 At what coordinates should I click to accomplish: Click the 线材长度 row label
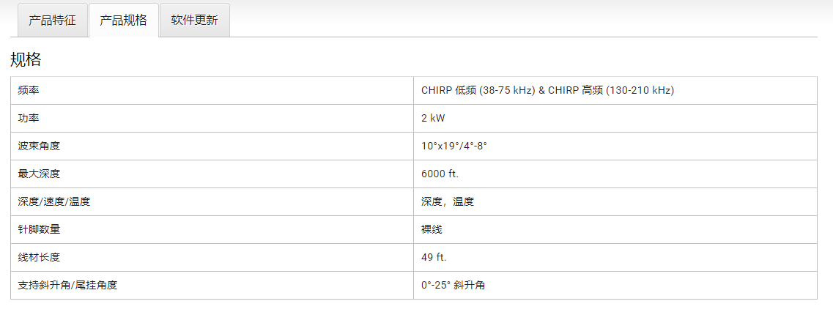39,257
